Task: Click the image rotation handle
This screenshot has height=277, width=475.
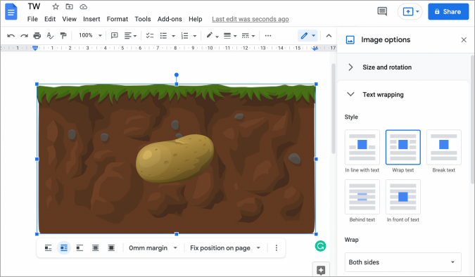Action: click(x=177, y=75)
